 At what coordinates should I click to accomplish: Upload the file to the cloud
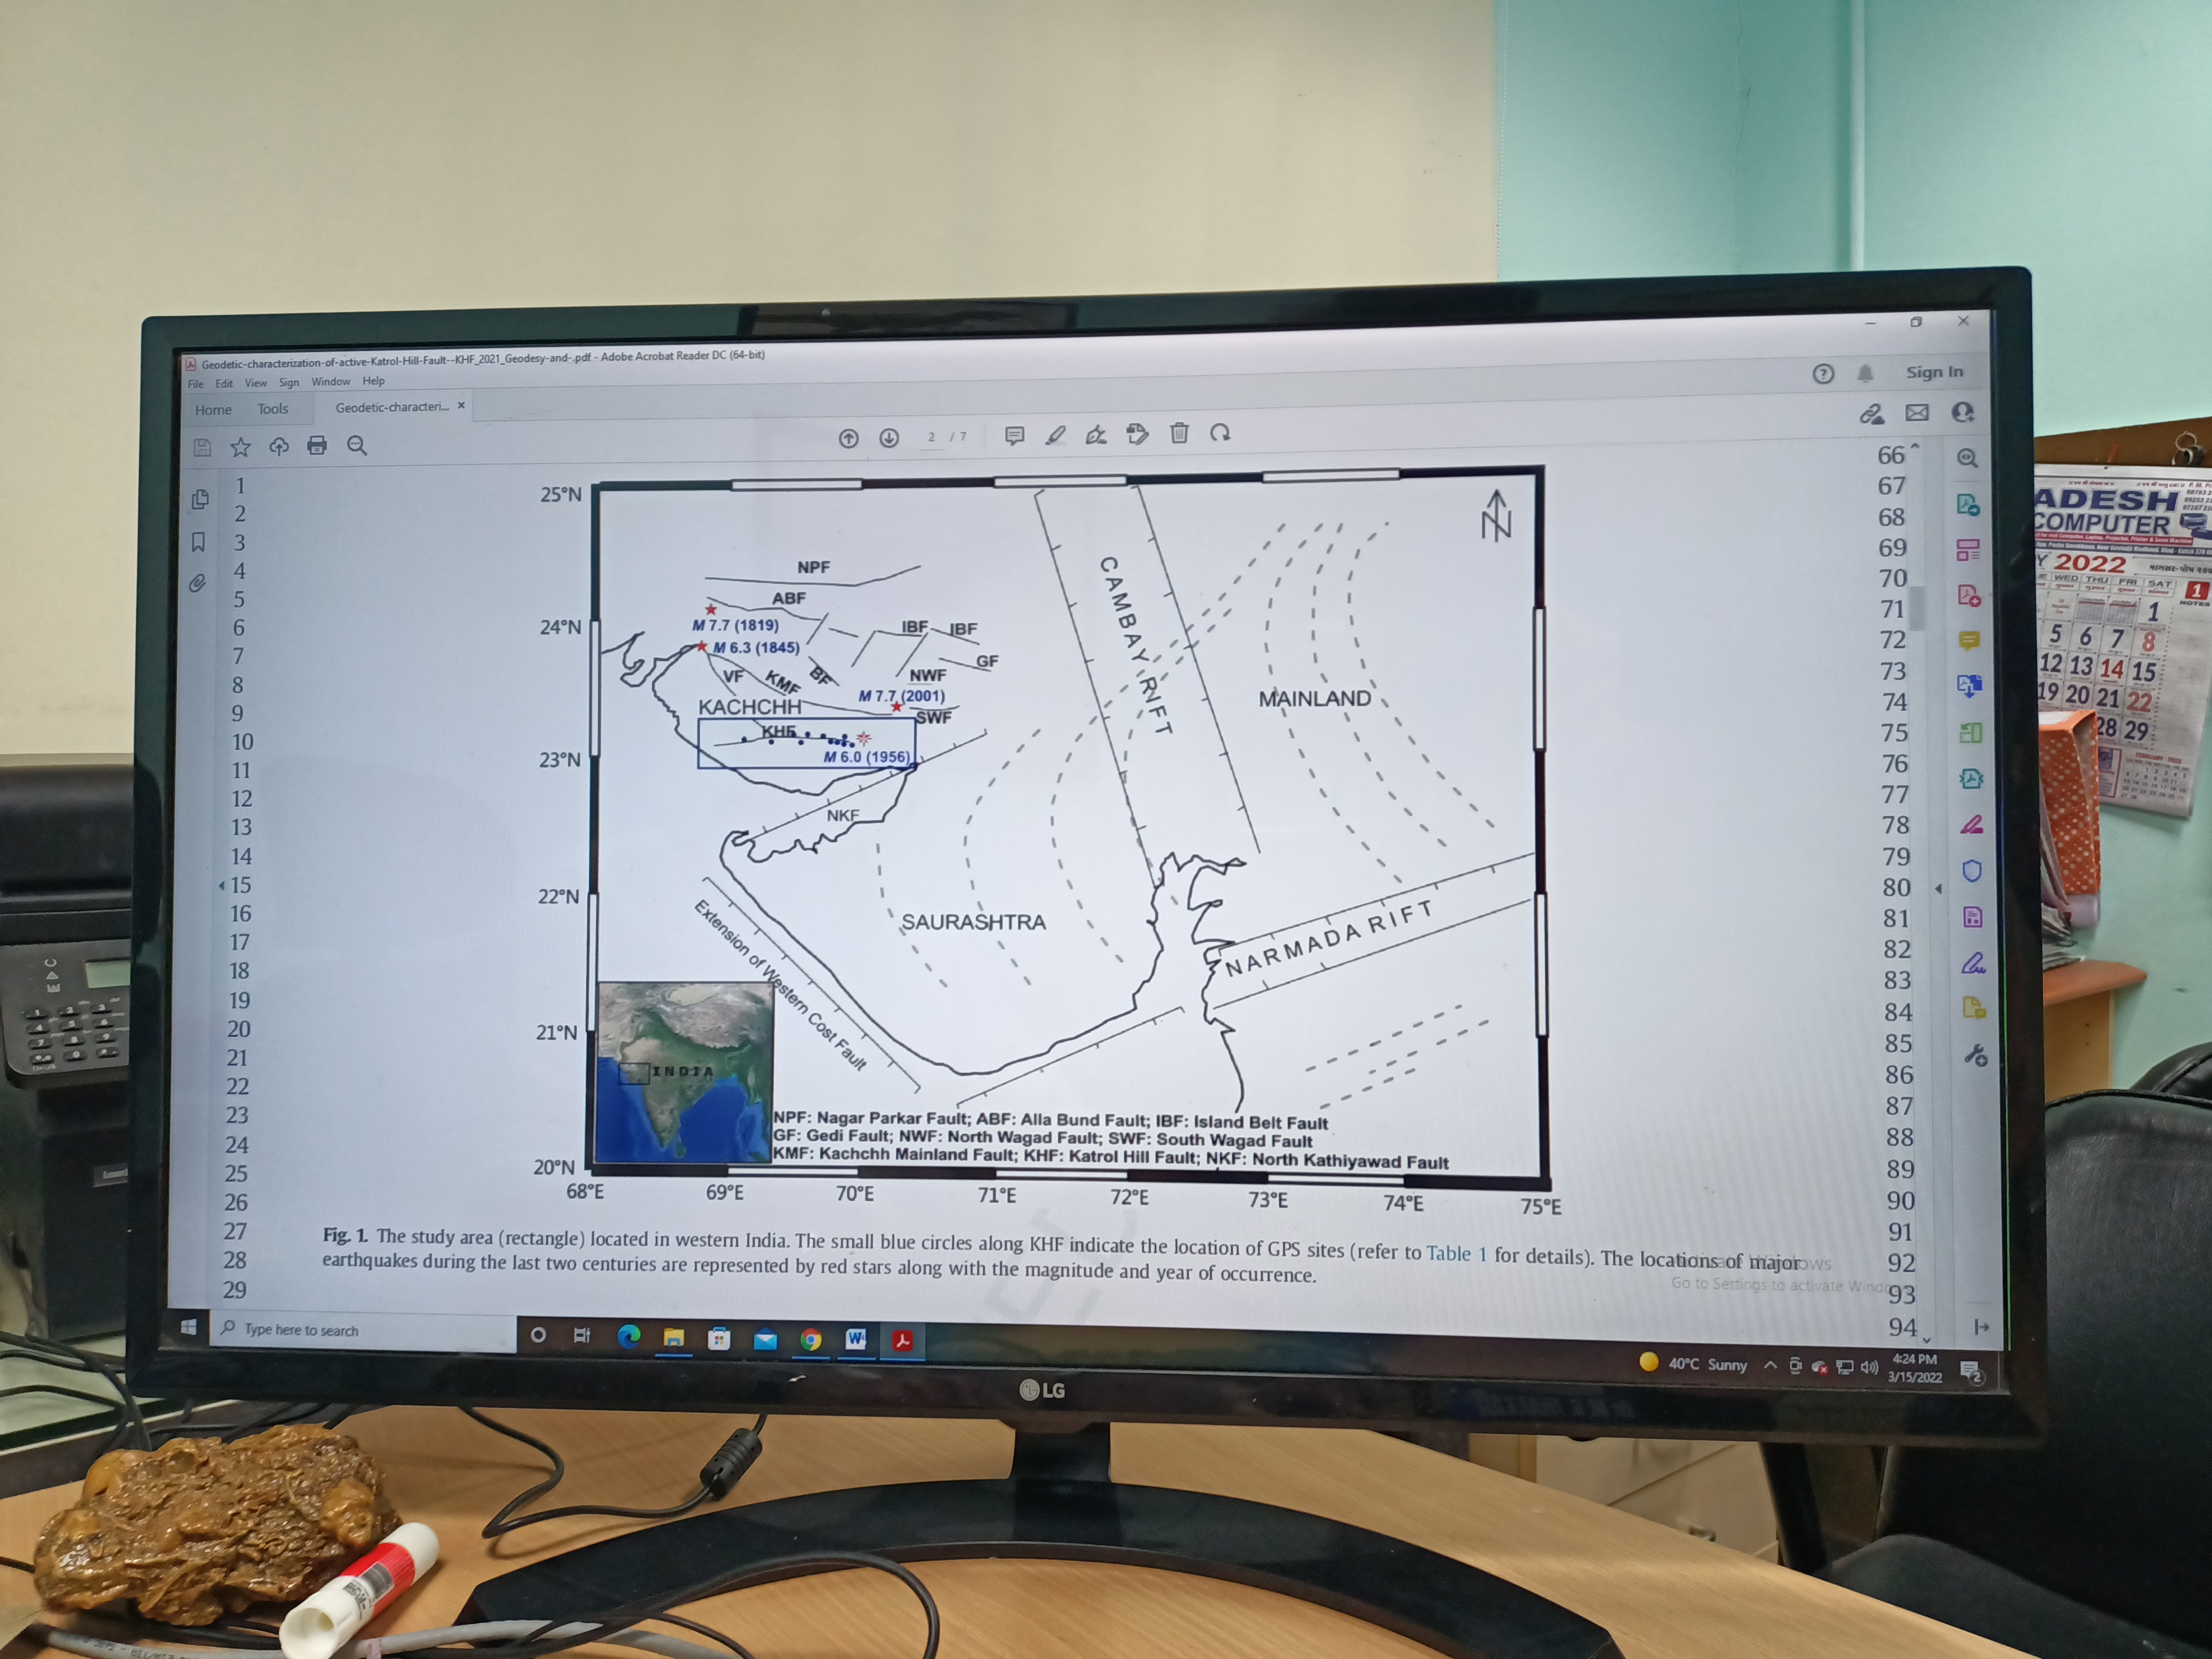[279, 446]
